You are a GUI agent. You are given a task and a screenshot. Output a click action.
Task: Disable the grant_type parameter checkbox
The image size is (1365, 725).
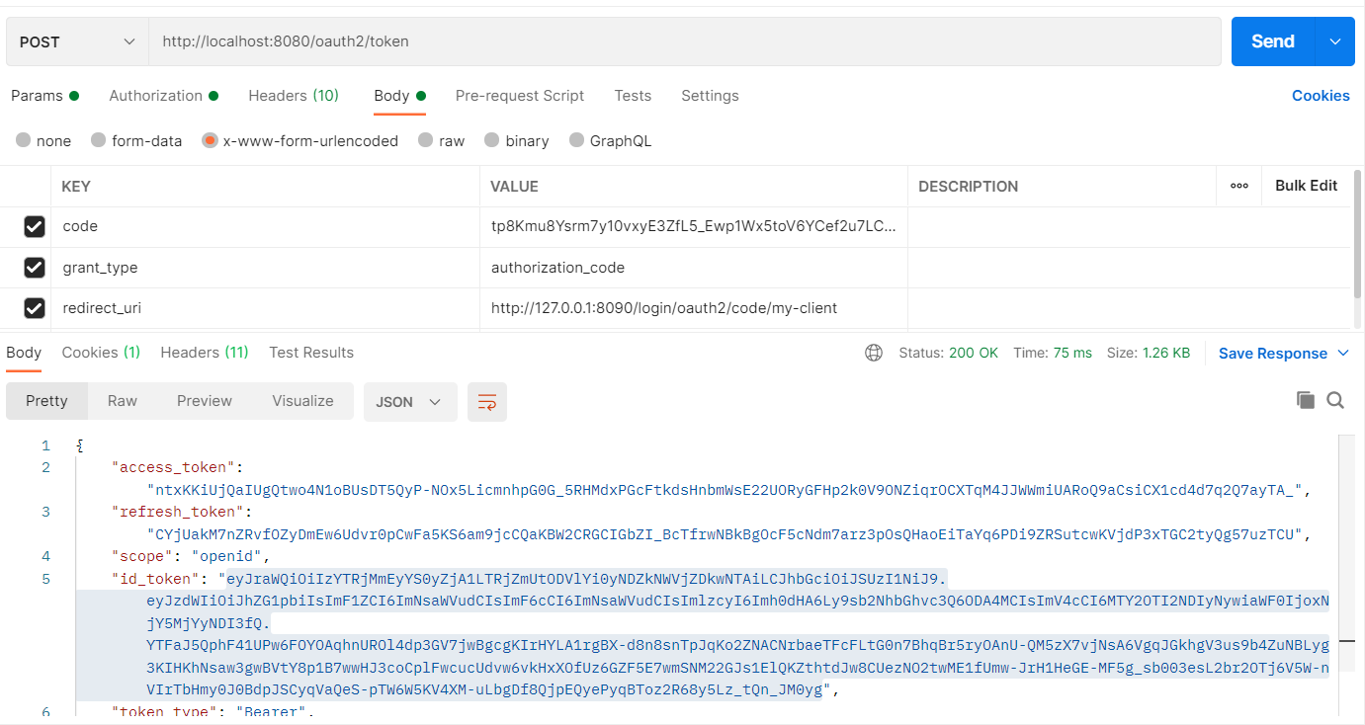tap(35, 267)
